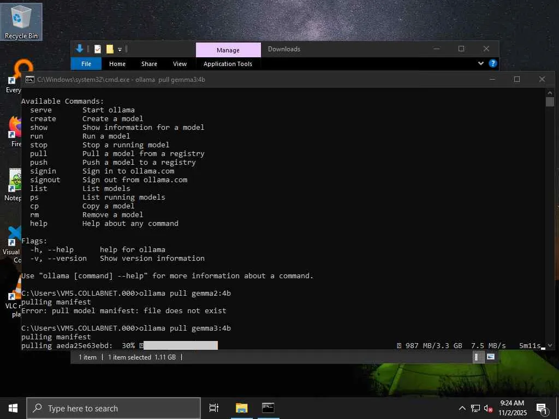Switch to the Share ribbon tab
Image resolution: width=559 pixels, height=419 pixels.
pyautogui.click(x=149, y=64)
